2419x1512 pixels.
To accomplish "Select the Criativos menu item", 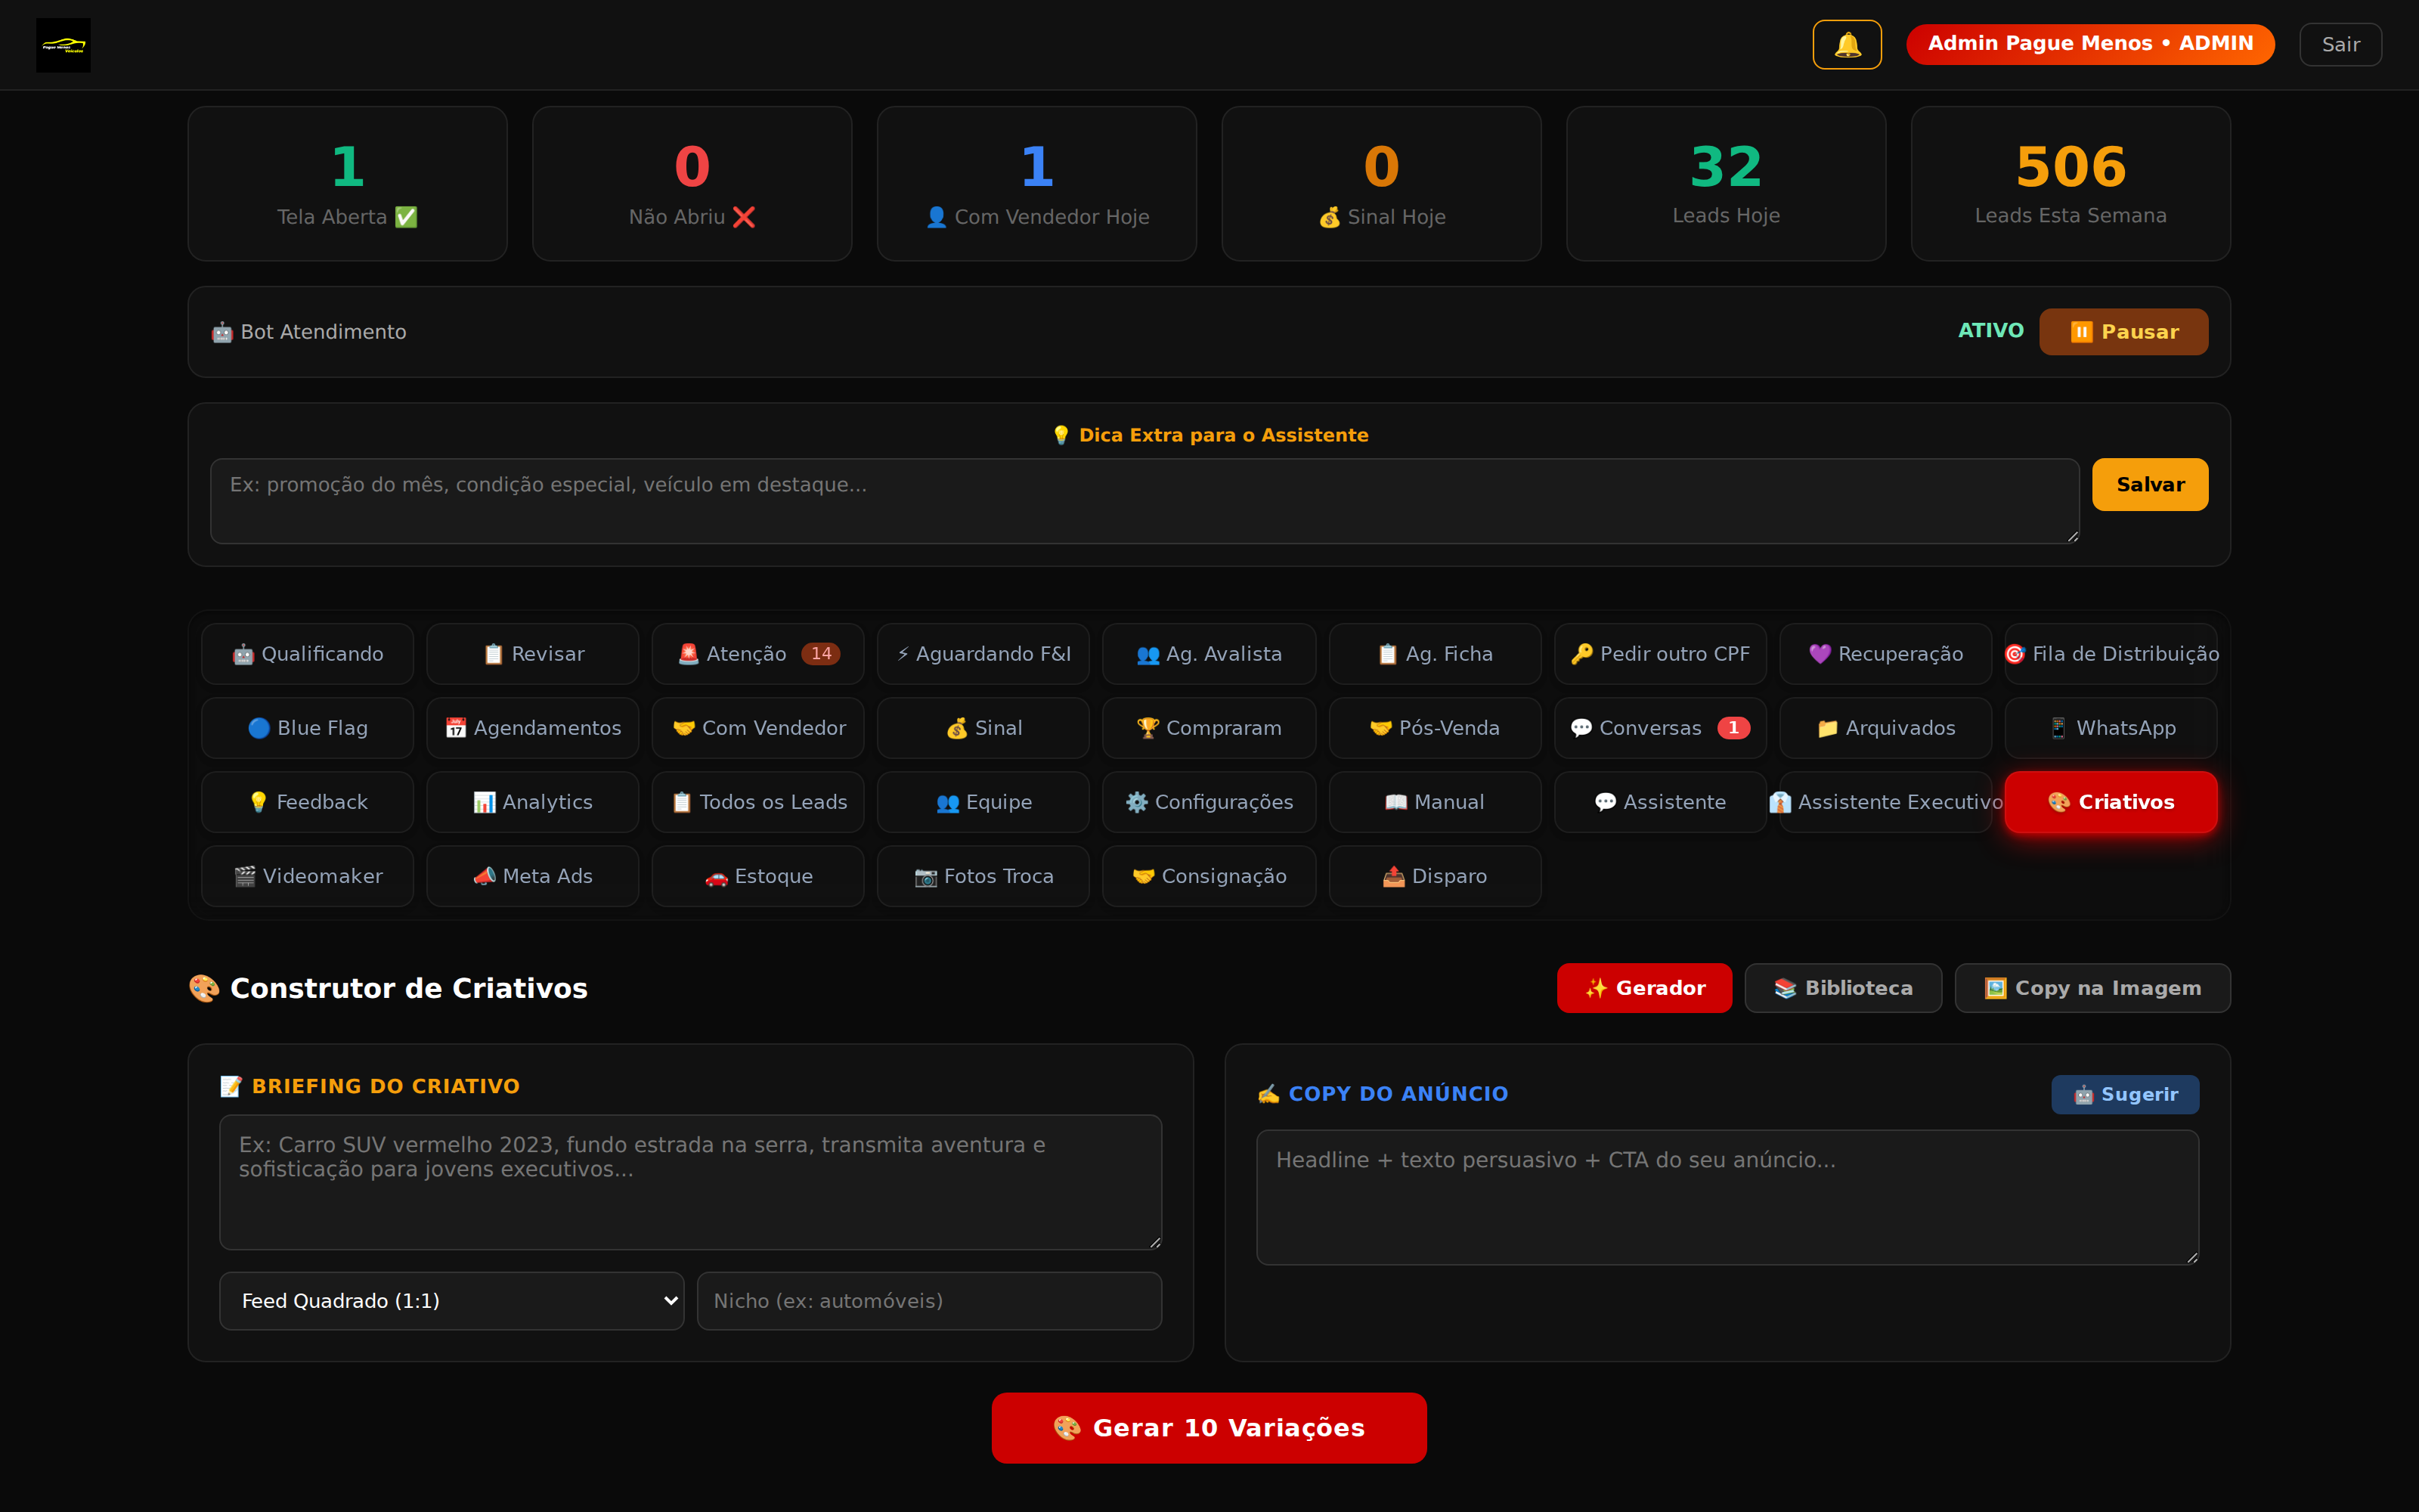I will [x=2111, y=802].
